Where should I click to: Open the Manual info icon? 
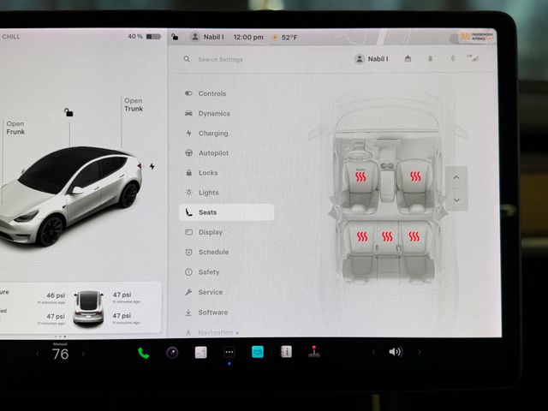tap(286, 352)
